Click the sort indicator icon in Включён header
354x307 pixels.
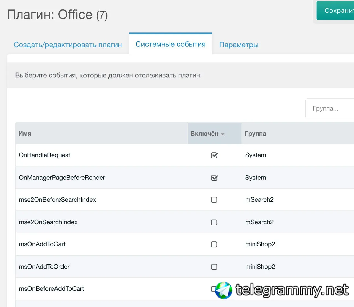[x=223, y=134]
